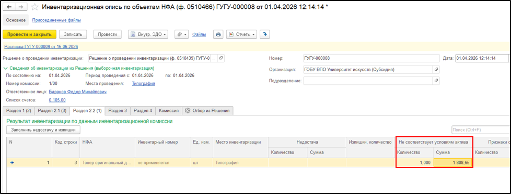
Task: Click the Организация field
Action: pos(368,69)
